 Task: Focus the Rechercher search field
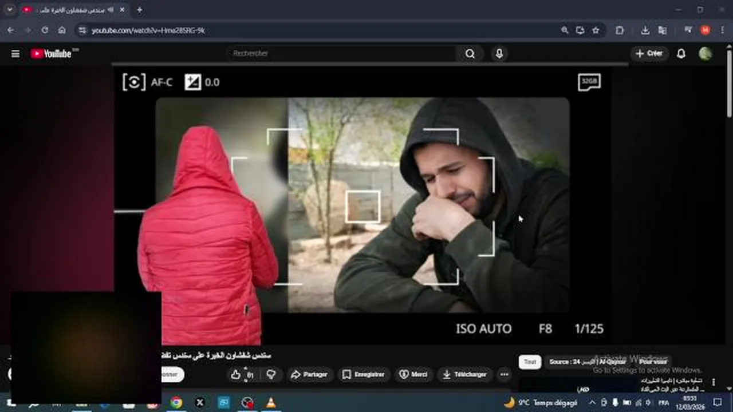(341, 53)
